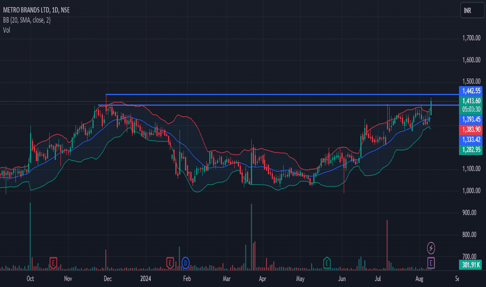Click the May label on time axis

pos(300,279)
